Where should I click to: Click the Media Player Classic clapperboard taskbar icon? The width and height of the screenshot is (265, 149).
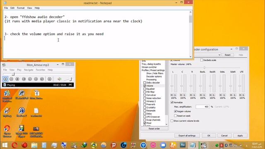pos(203,145)
